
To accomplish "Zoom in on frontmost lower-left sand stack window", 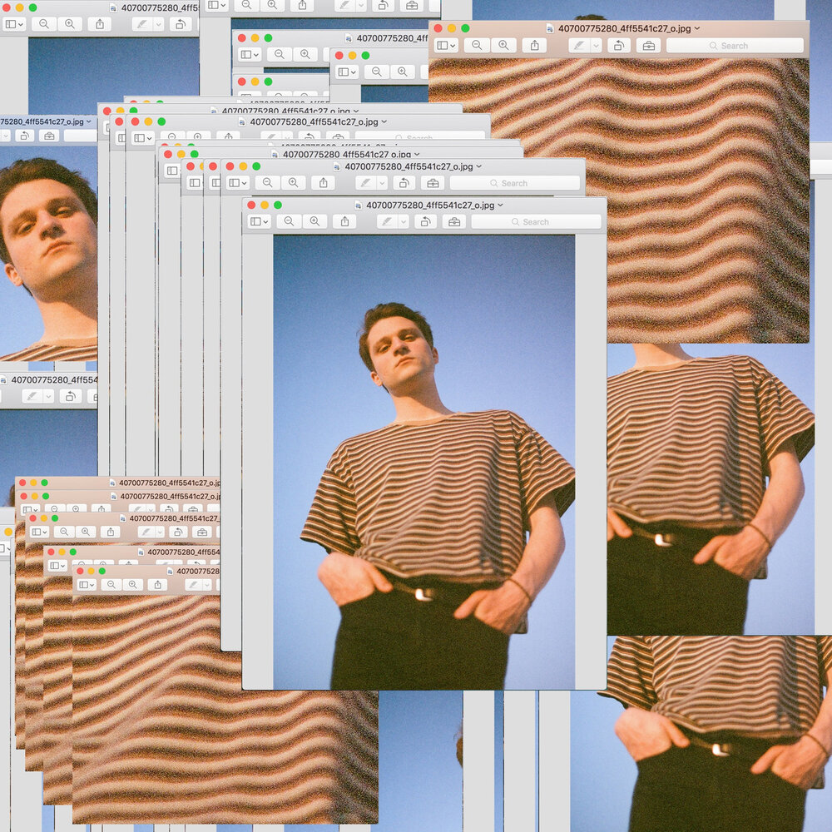I will tap(132, 585).
